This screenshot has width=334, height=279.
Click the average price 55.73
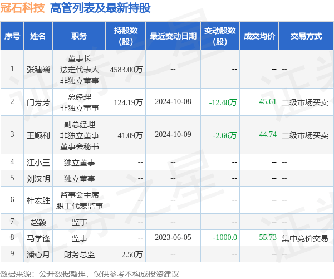268,237
